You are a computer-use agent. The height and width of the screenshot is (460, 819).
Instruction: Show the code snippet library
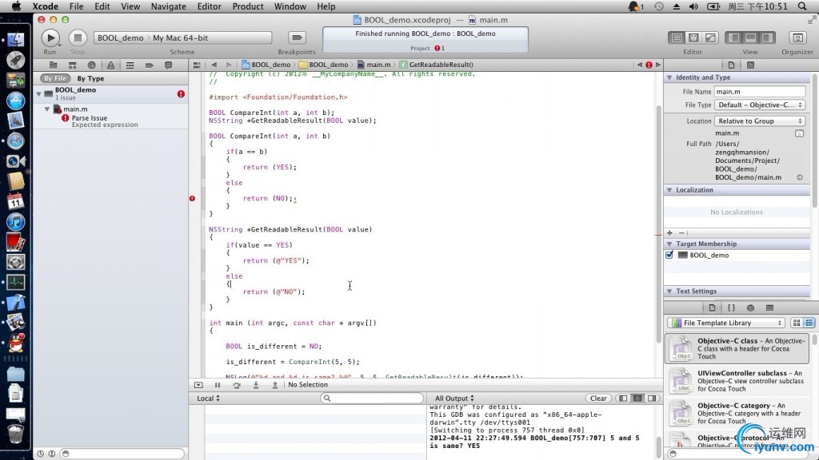(731, 307)
